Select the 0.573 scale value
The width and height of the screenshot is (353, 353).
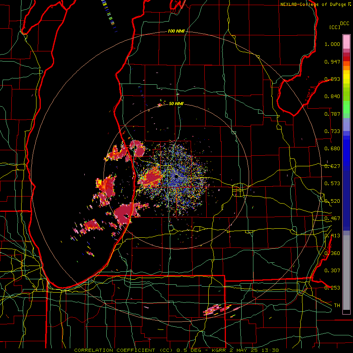(332, 184)
